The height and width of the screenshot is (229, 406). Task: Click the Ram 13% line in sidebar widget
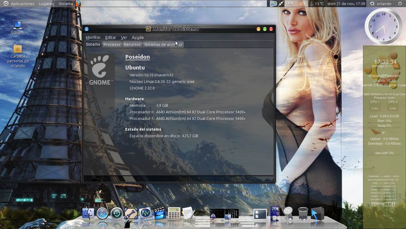coord(384,121)
